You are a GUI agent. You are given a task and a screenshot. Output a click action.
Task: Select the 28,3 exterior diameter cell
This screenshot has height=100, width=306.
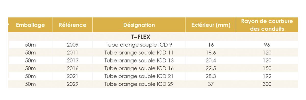pyautogui.click(x=211, y=76)
